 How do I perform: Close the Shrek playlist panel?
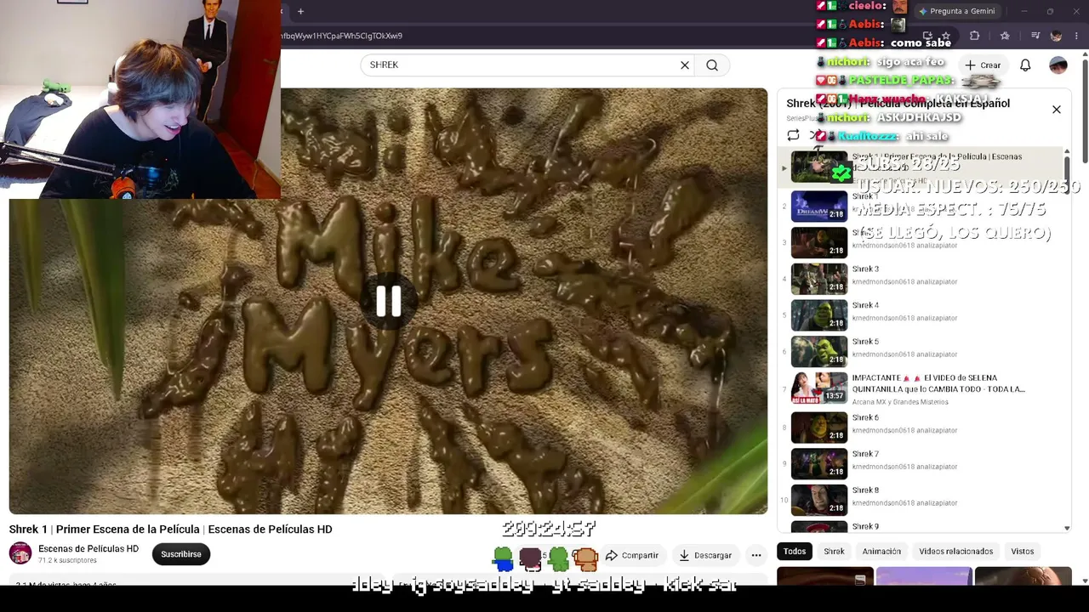tap(1057, 110)
